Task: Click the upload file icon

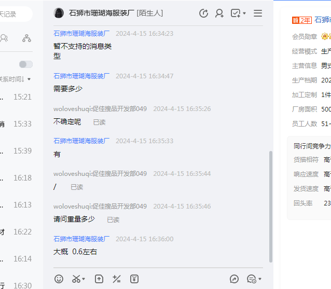Action: [99, 279]
